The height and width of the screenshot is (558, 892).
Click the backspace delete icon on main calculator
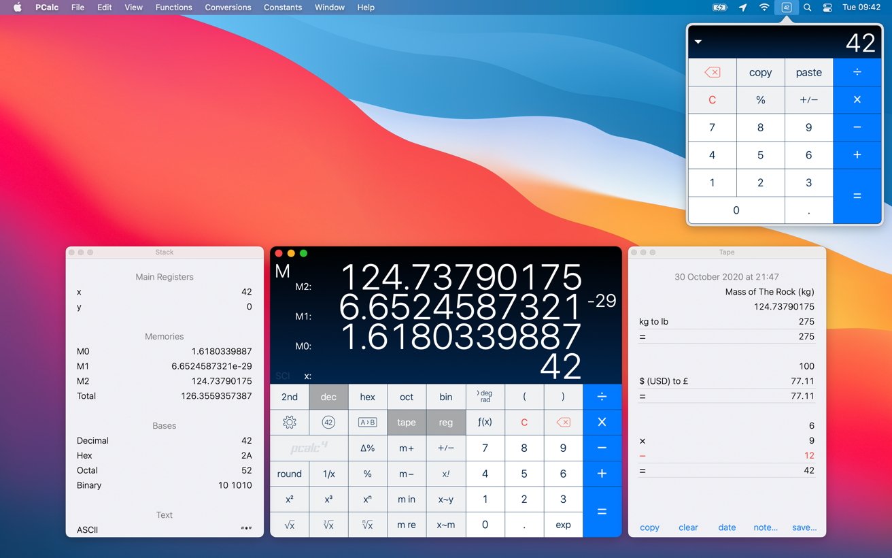tap(563, 422)
